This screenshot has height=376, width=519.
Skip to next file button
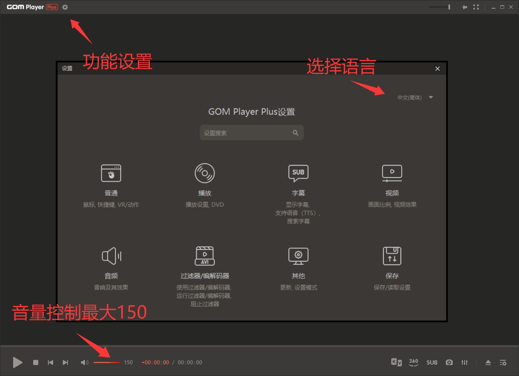[65, 362]
